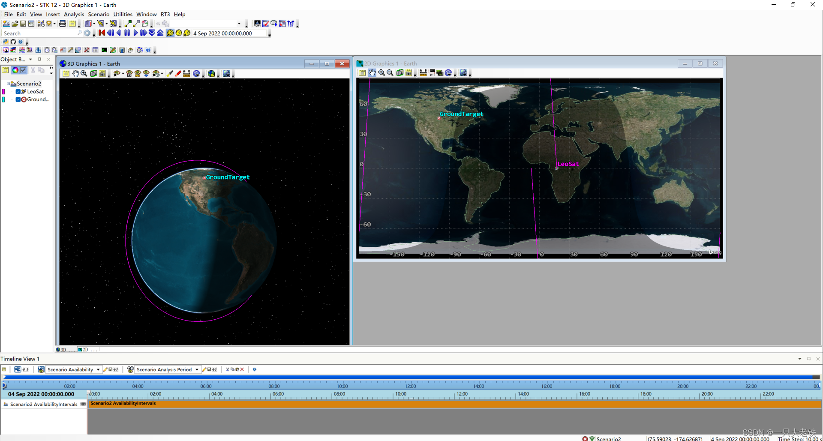Open the Timeline View panel options dropdown
This screenshot has width=823, height=441.
click(x=799, y=359)
